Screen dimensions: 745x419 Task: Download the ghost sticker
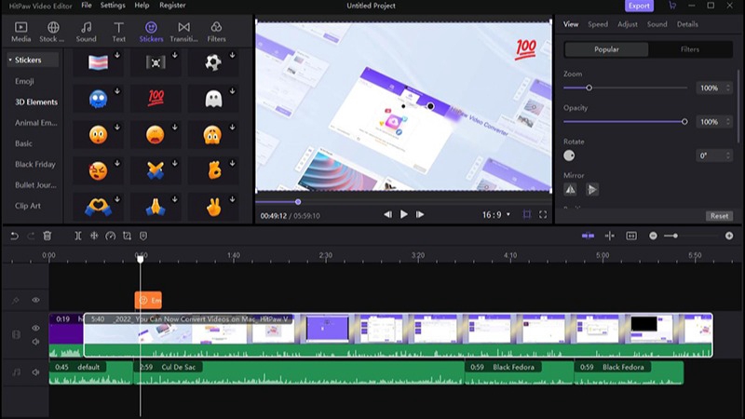(232, 91)
